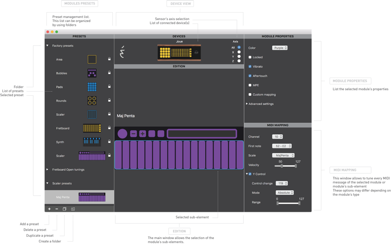Select the X axis radio button
Image resolution: width=391 pixels, height=244 pixels.
tap(239, 52)
